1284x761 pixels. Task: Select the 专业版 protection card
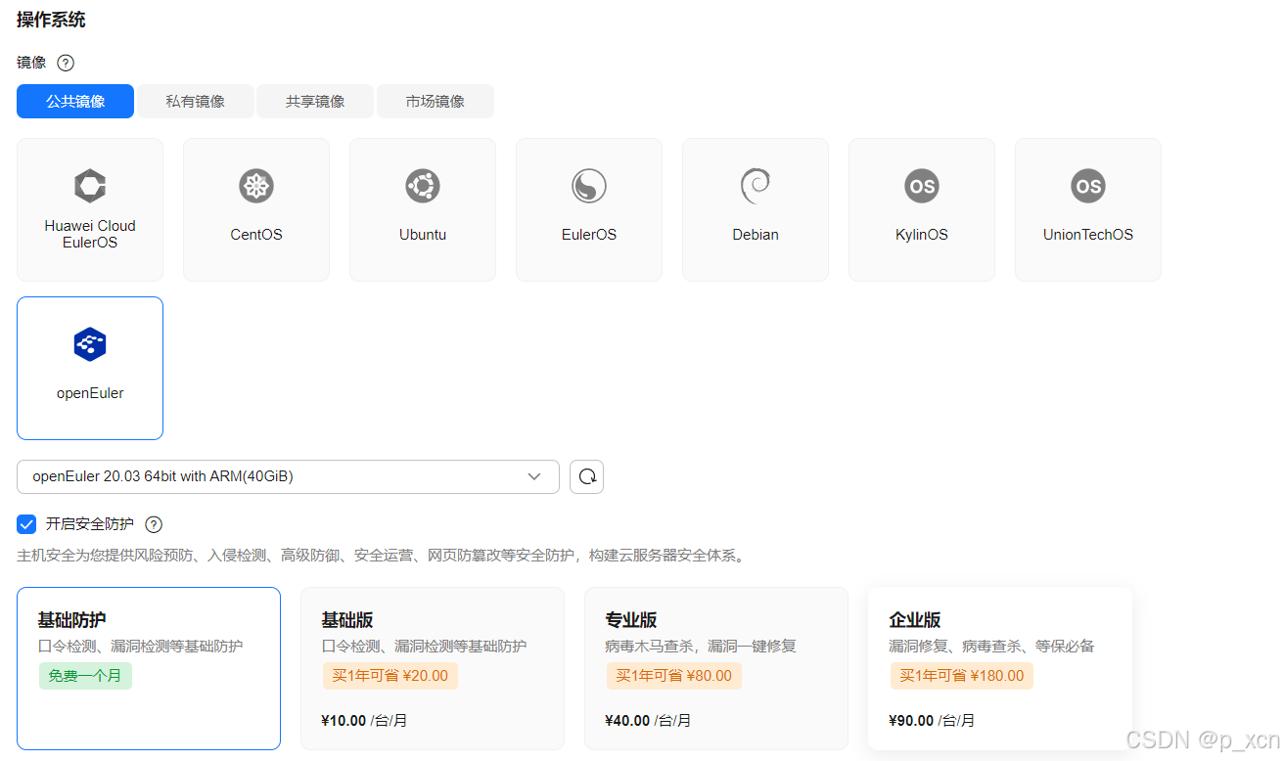click(x=716, y=668)
